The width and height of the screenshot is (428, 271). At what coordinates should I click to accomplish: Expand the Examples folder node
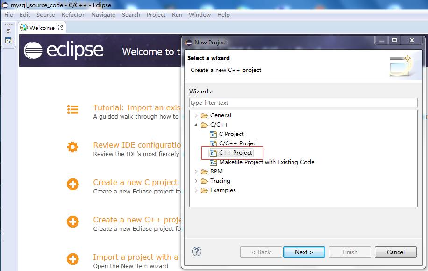pos(196,190)
